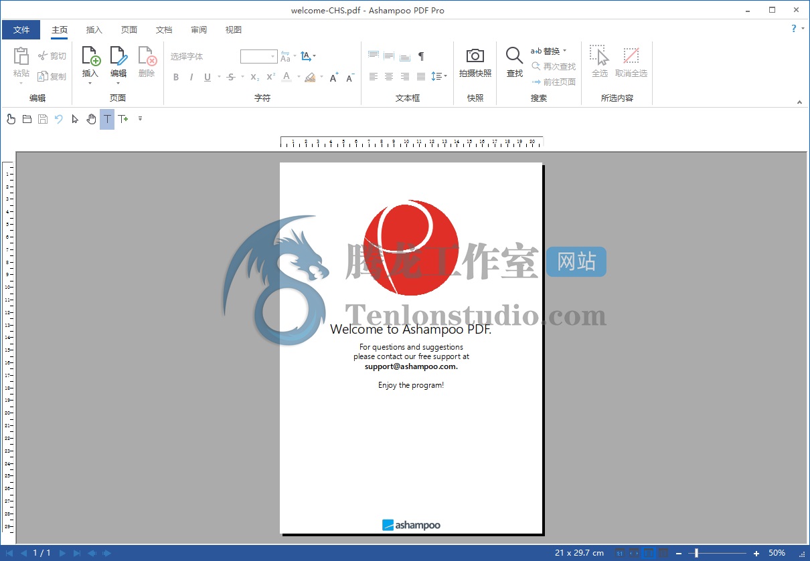The height and width of the screenshot is (561, 810).
Task: Toggle Superscript formatting
Action: [x=270, y=78]
